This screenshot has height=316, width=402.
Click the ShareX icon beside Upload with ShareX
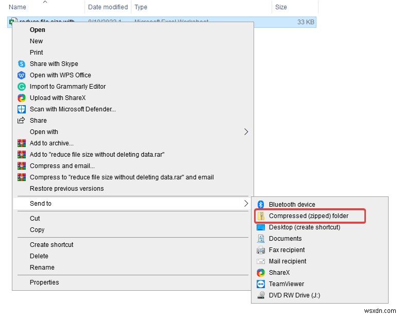22,98
